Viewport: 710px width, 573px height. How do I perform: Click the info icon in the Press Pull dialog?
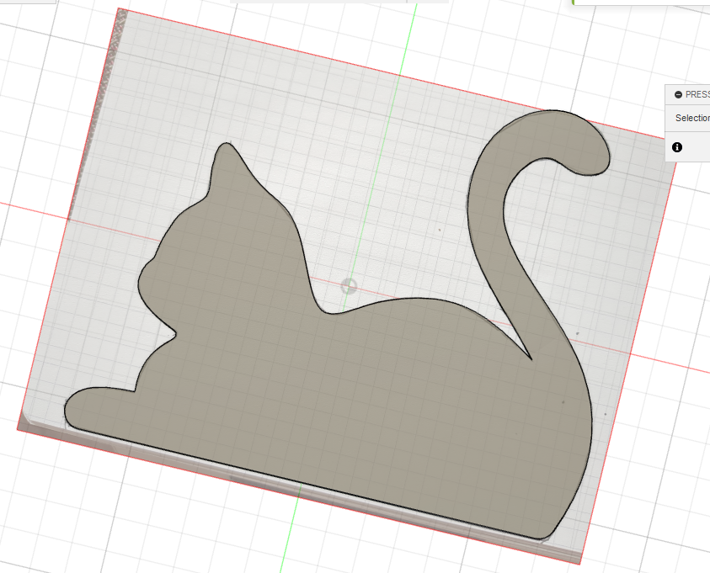[x=677, y=147]
